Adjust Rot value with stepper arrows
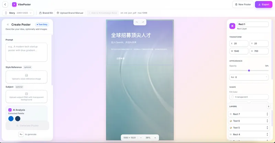This screenshot has width=275, height=143. [266, 77]
